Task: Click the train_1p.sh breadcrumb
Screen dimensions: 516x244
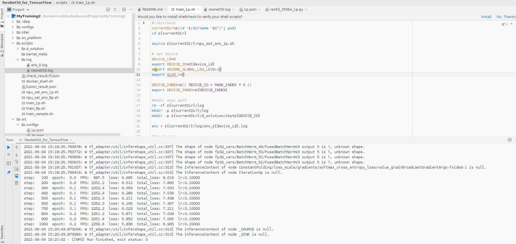Action: 83,3
